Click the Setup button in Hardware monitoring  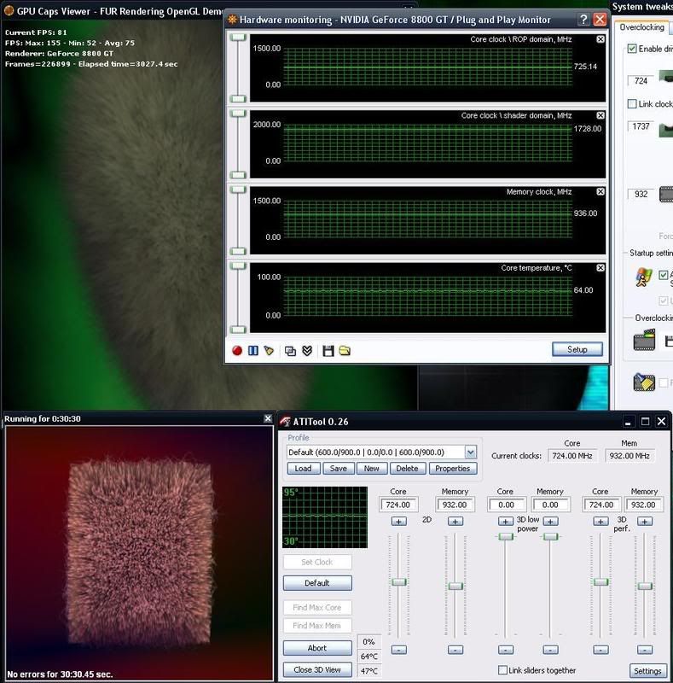(577, 349)
